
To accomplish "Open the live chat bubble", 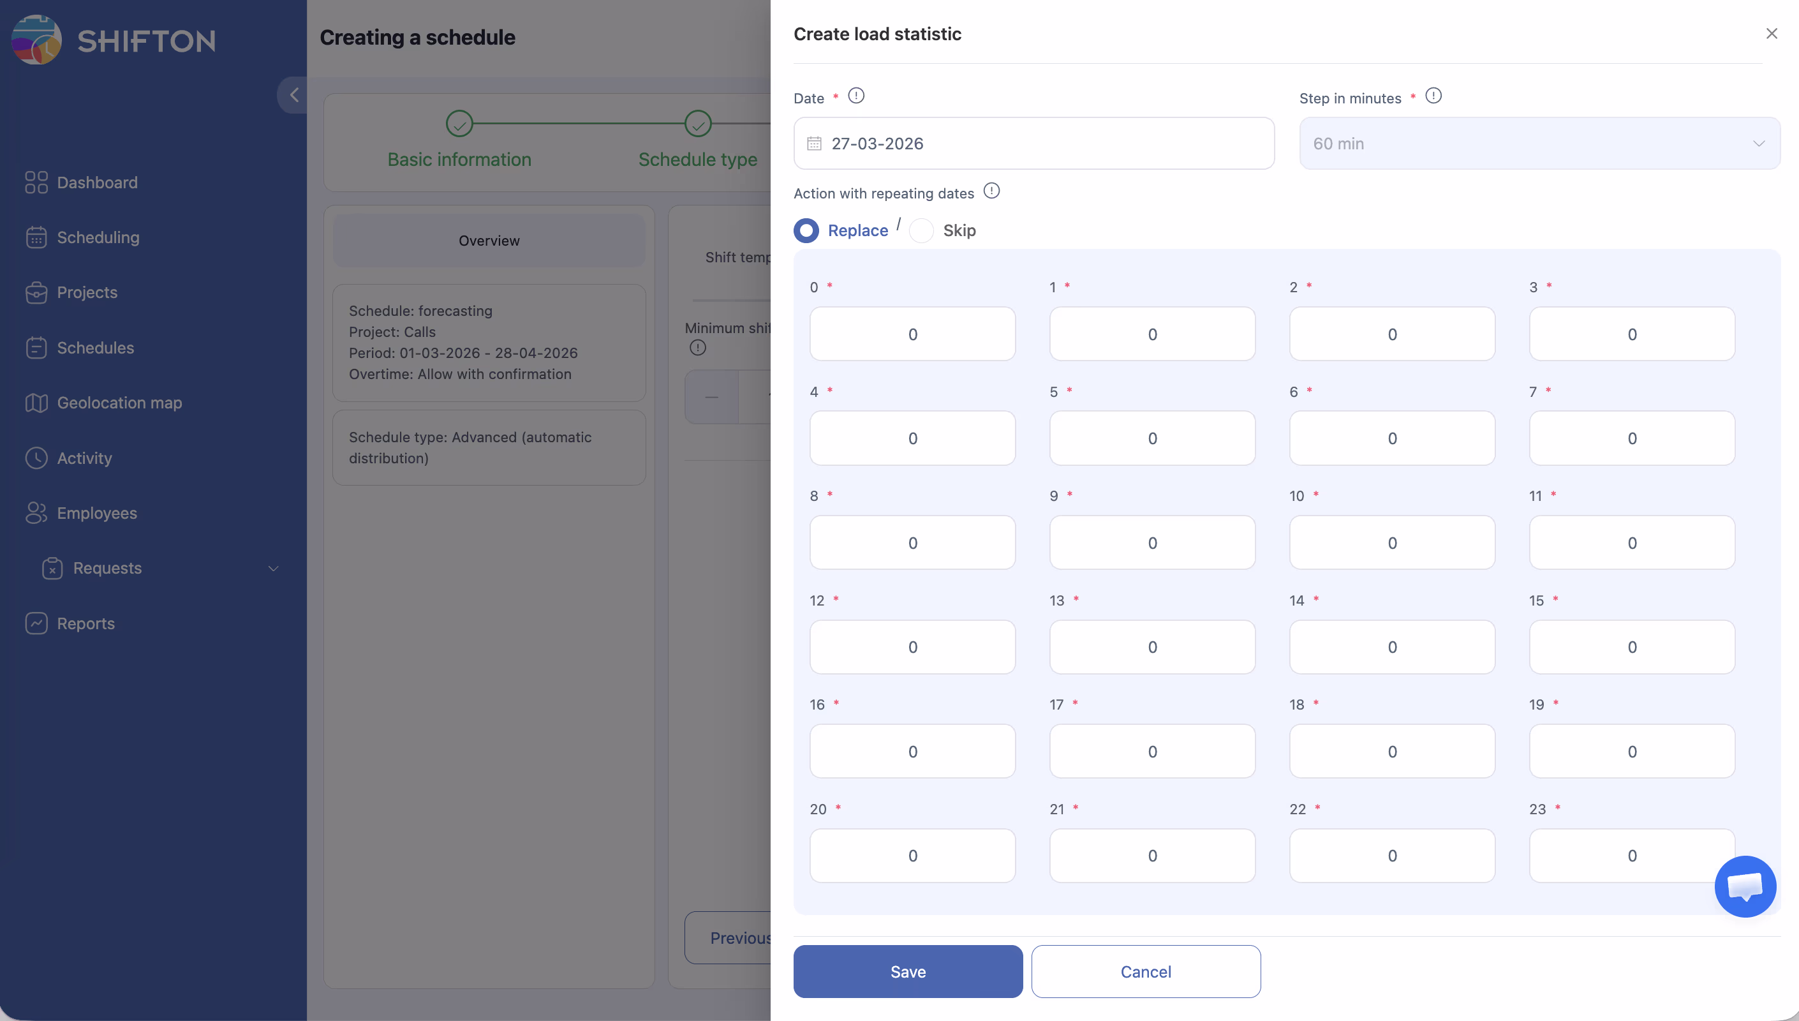I will point(1744,886).
